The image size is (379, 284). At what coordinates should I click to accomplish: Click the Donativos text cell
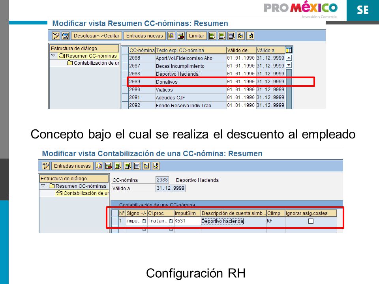[x=191, y=82]
